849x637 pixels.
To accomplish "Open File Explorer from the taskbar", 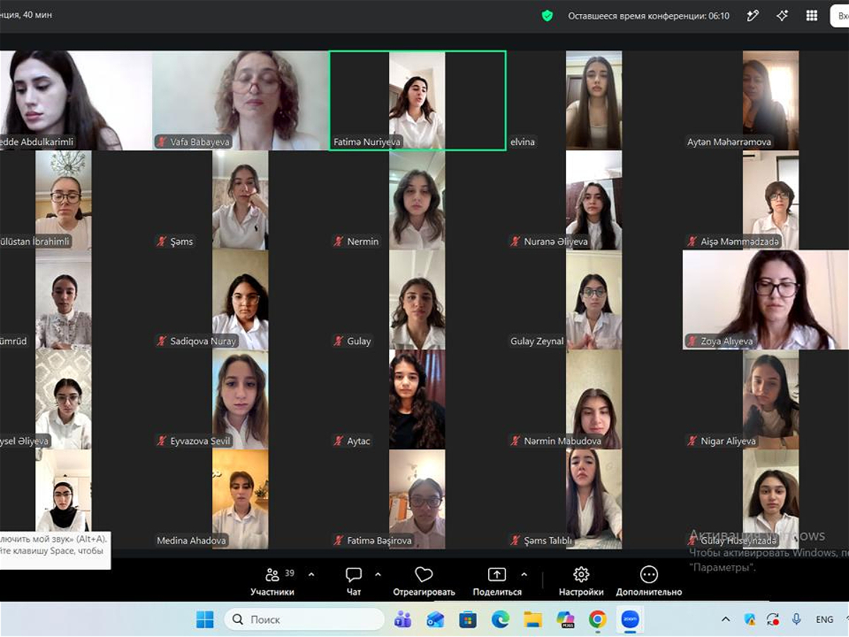I will pos(533,619).
